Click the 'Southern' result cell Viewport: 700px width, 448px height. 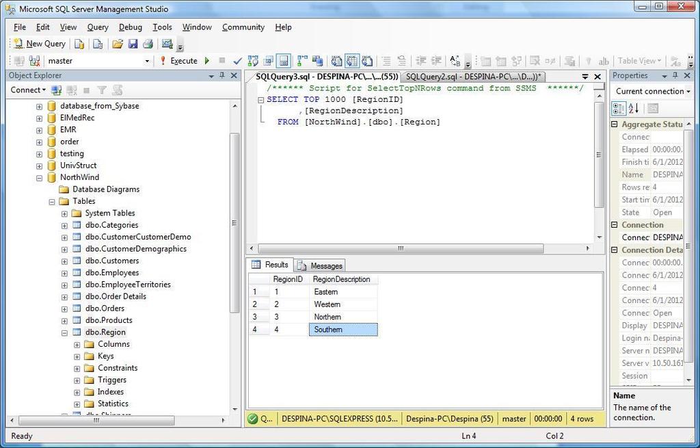(343, 330)
